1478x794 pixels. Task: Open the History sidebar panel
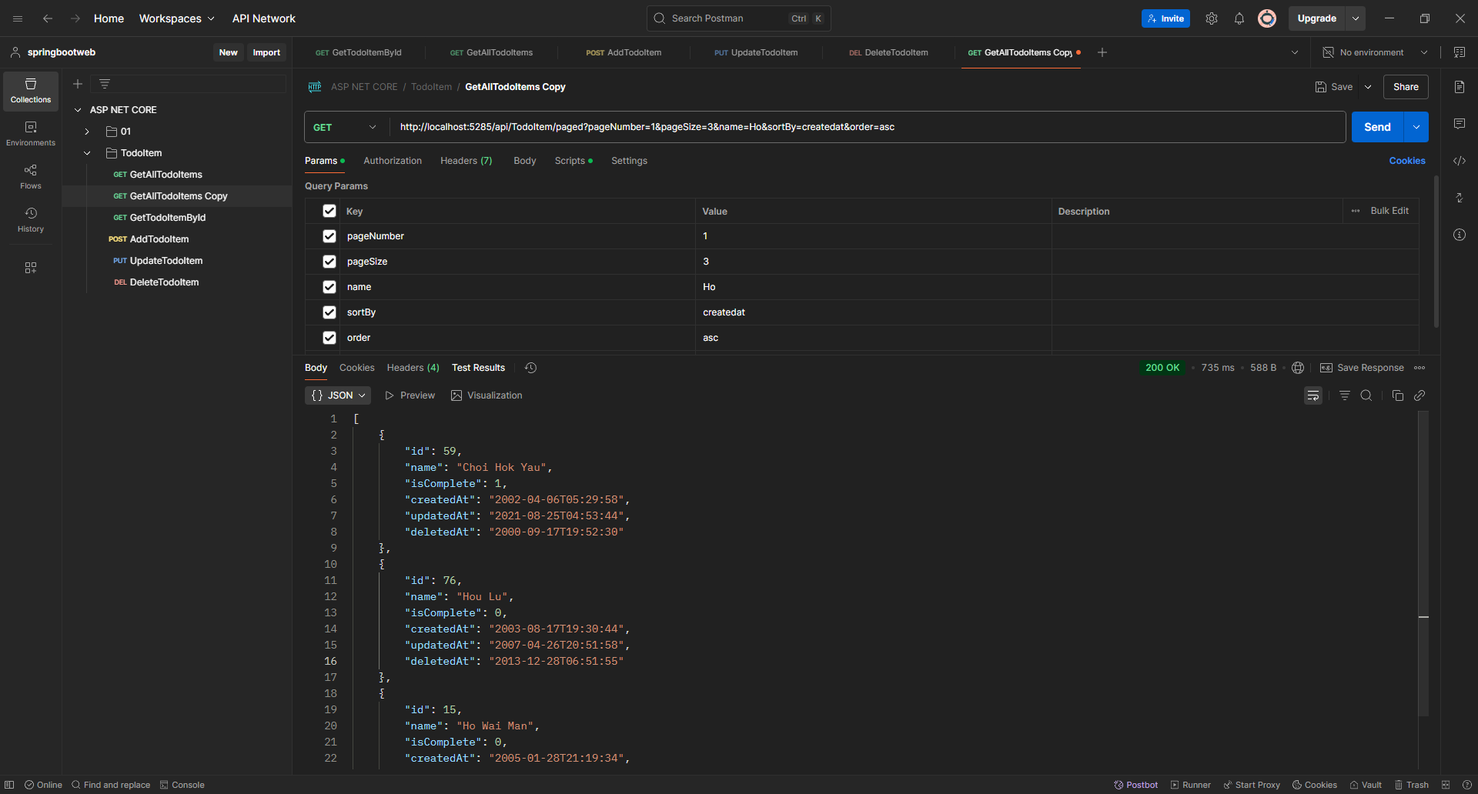pos(31,219)
